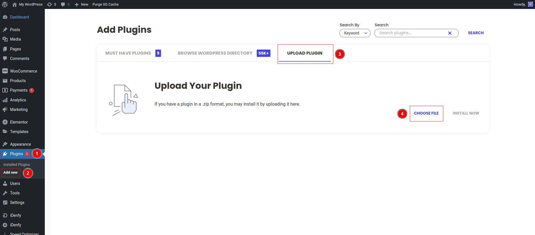The width and height of the screenshot is (535, 235).
Task: Open the Keyword search-by dropdown
Action: pyautogui.click(x=355, y=33)
